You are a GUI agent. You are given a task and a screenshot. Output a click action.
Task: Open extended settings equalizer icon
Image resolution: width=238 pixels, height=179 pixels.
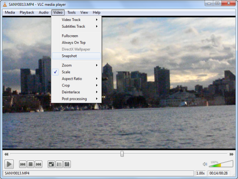[x=67, y=164]
